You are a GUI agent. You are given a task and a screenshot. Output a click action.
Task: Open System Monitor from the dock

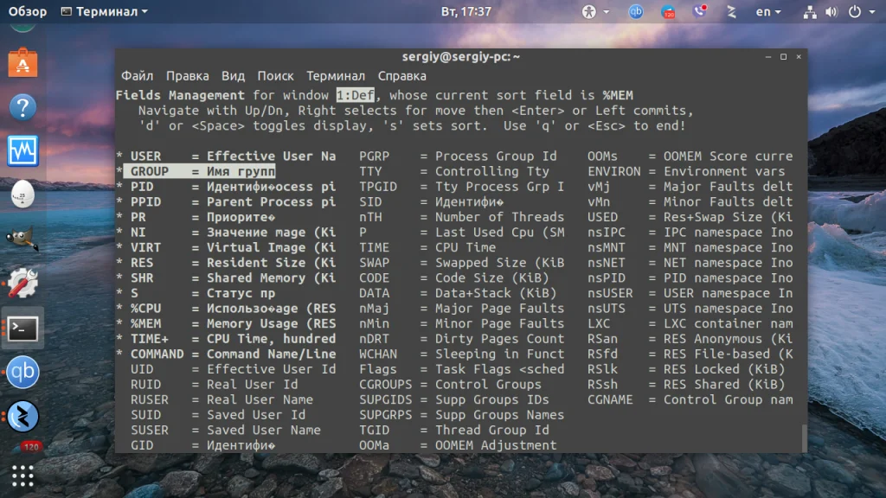click(22, 150)
